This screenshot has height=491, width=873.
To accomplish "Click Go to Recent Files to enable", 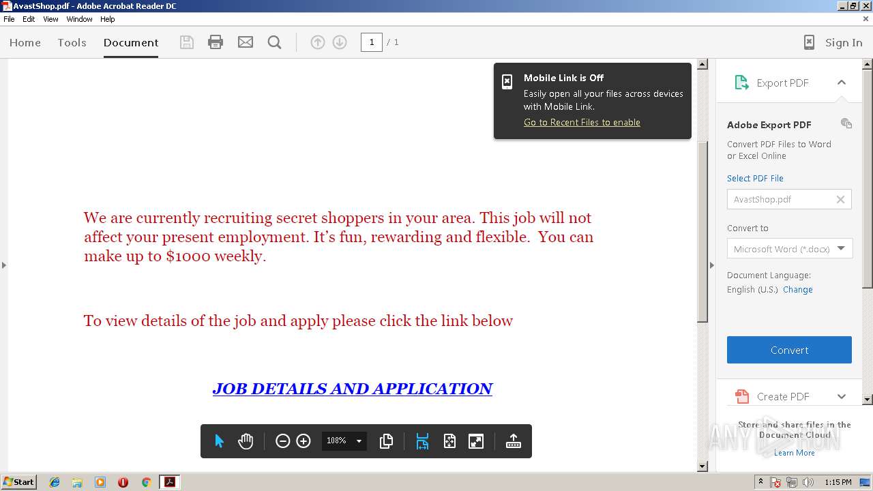I will 582,123.
